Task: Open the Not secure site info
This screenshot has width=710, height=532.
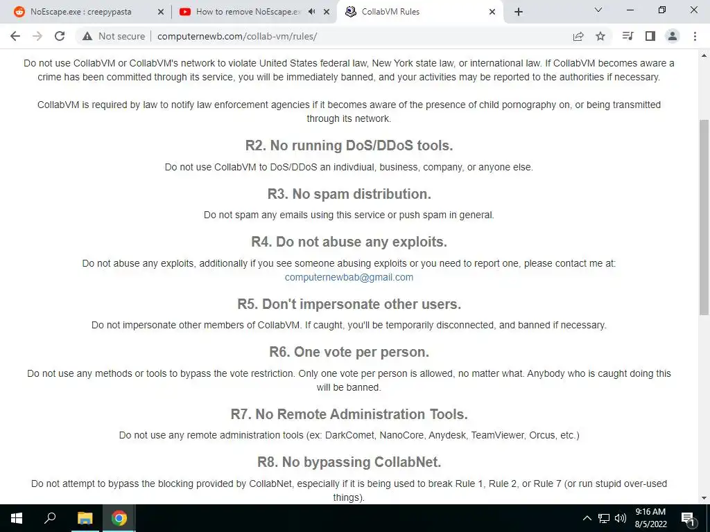Action: (114, 36)
